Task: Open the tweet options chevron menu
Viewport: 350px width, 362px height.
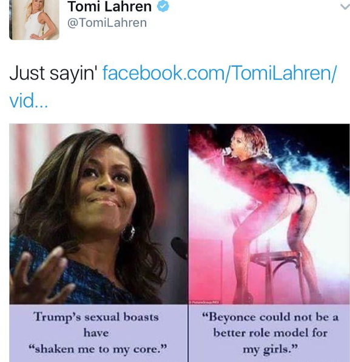Action: point(345,7)
